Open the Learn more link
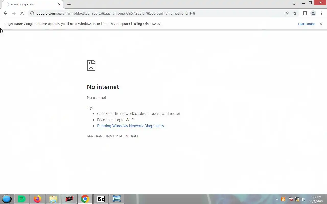 pos(306,24)
